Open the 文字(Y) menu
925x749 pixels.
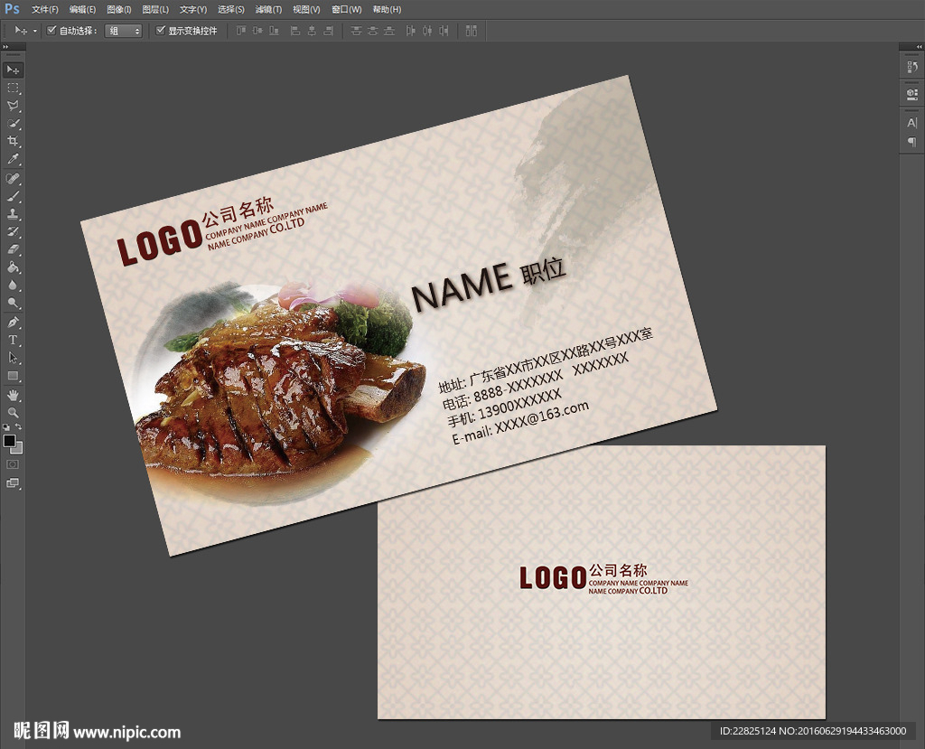(x=193, y=9)
